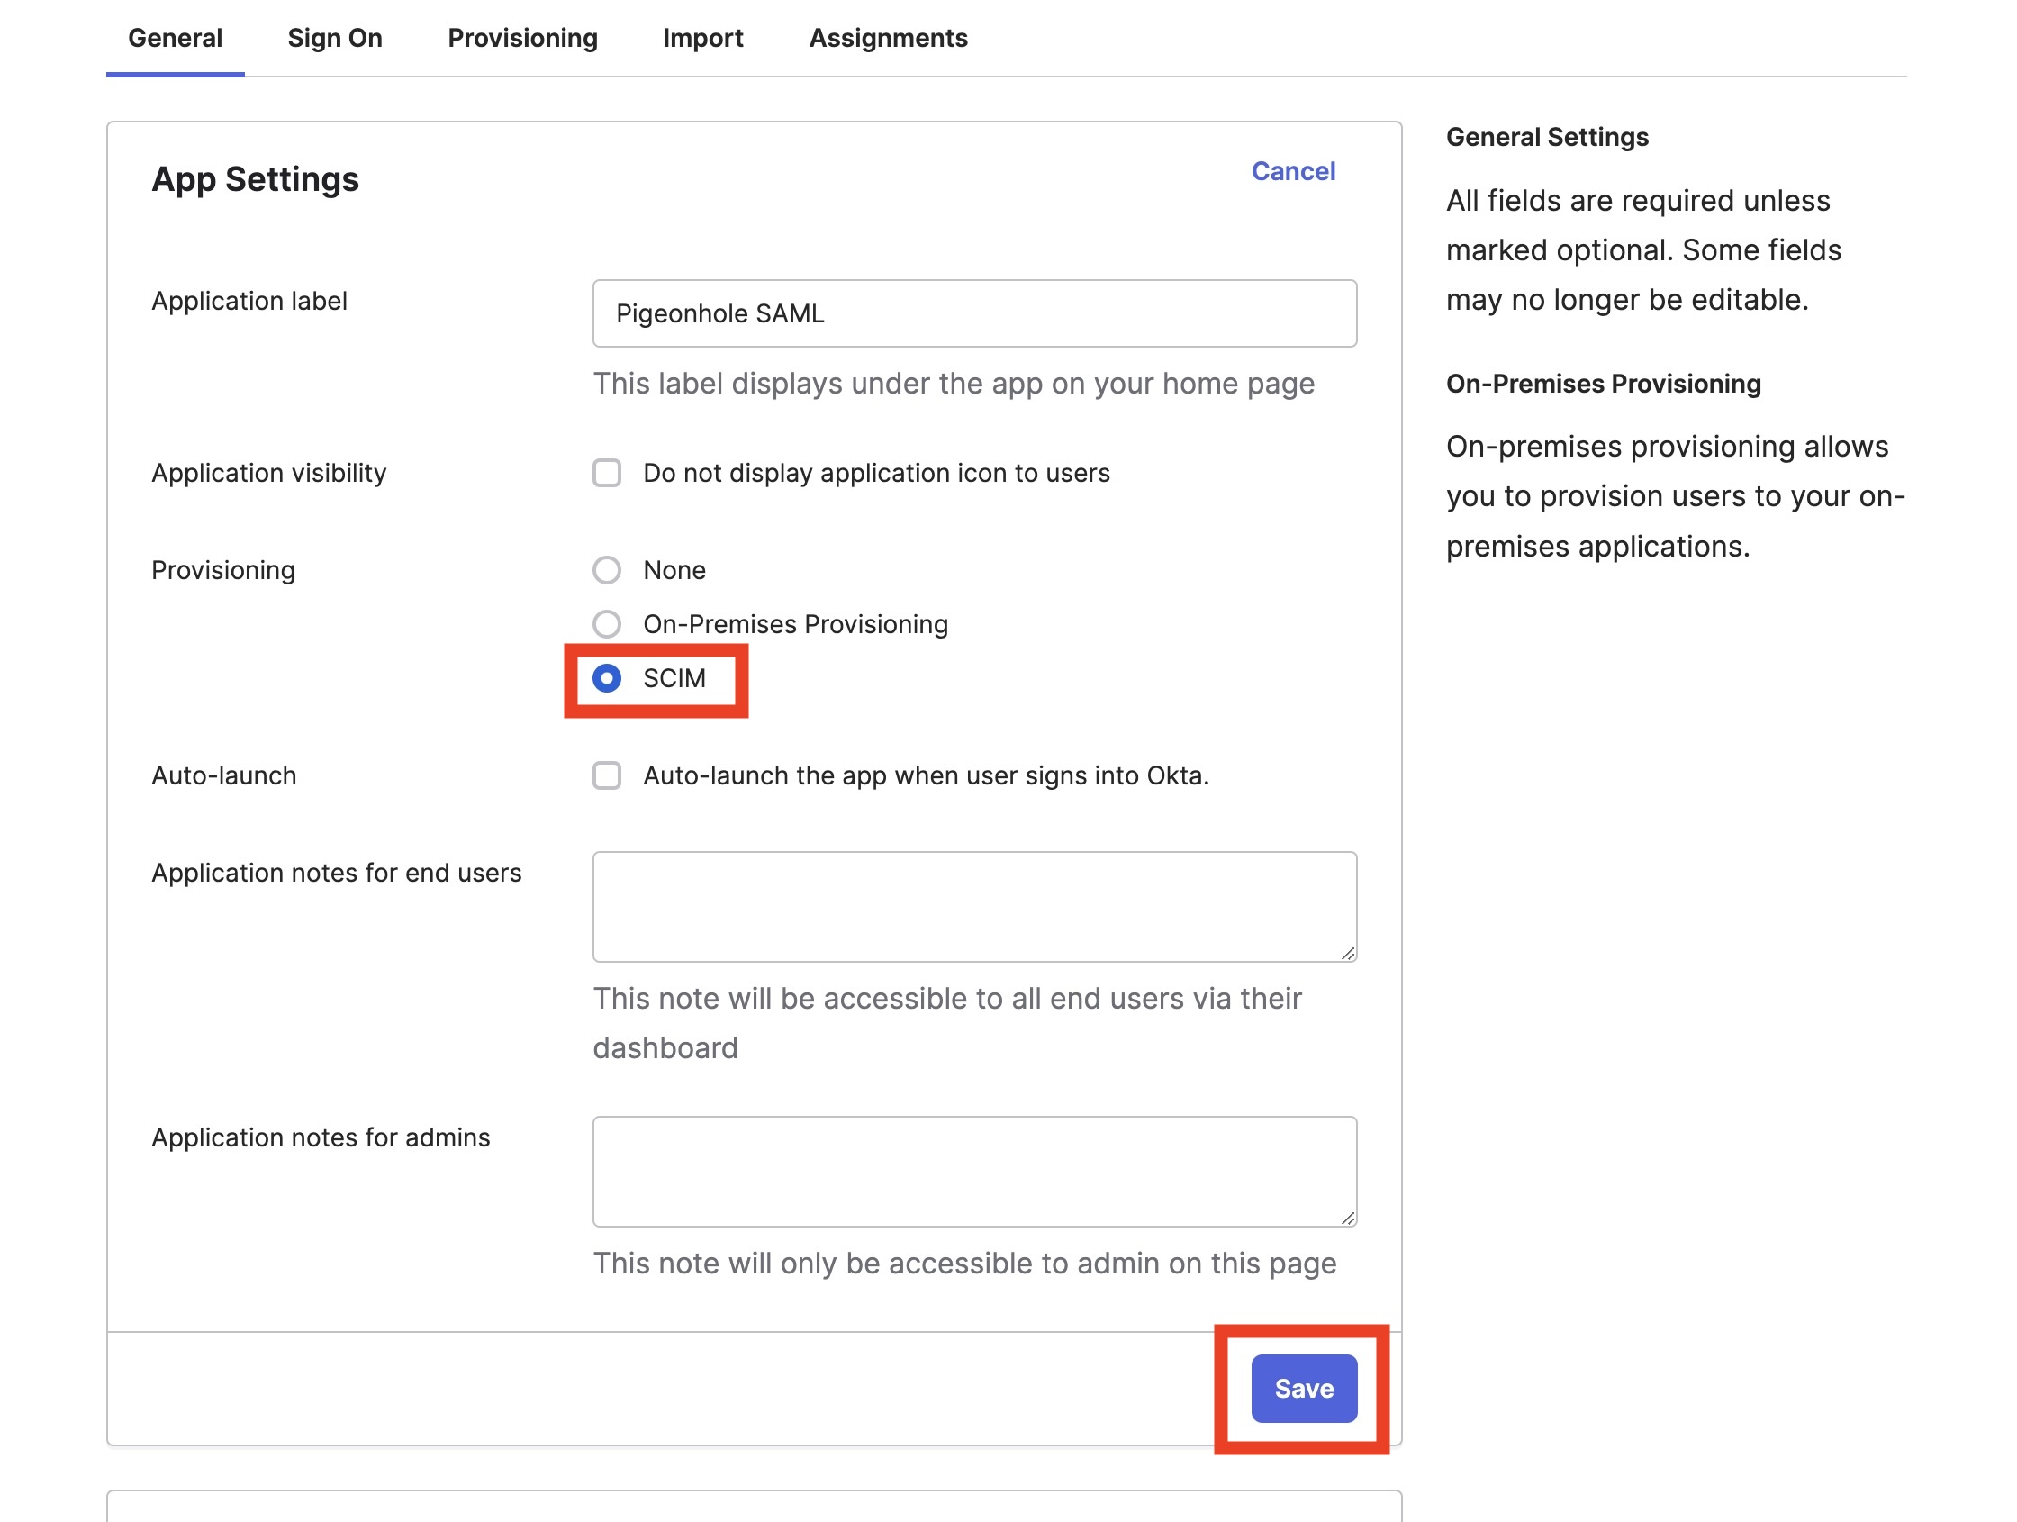Viewport: 2017px width, 1522px height.
Task: Select the None provisioning radio button
Action: click(x=607, y=571)
